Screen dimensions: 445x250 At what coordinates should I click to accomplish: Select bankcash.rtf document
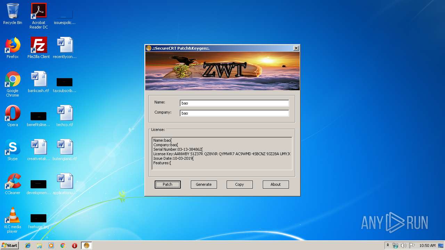pos(39,82)
